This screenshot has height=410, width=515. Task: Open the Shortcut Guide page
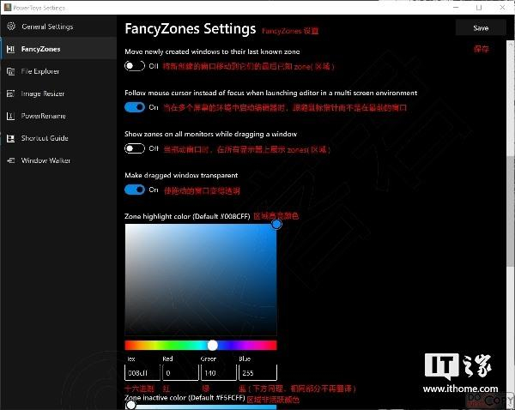point(58,138)
